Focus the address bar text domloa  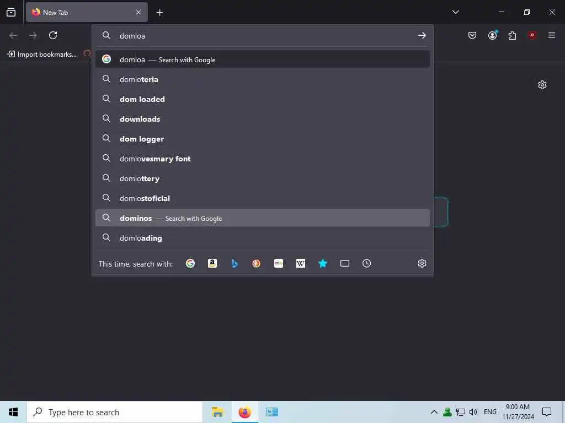click(132, 36)
